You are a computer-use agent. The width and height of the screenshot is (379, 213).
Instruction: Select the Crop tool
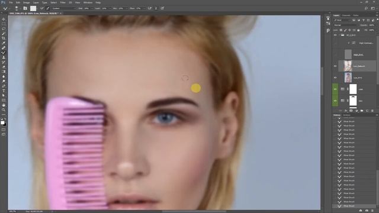tap(4, 38)
